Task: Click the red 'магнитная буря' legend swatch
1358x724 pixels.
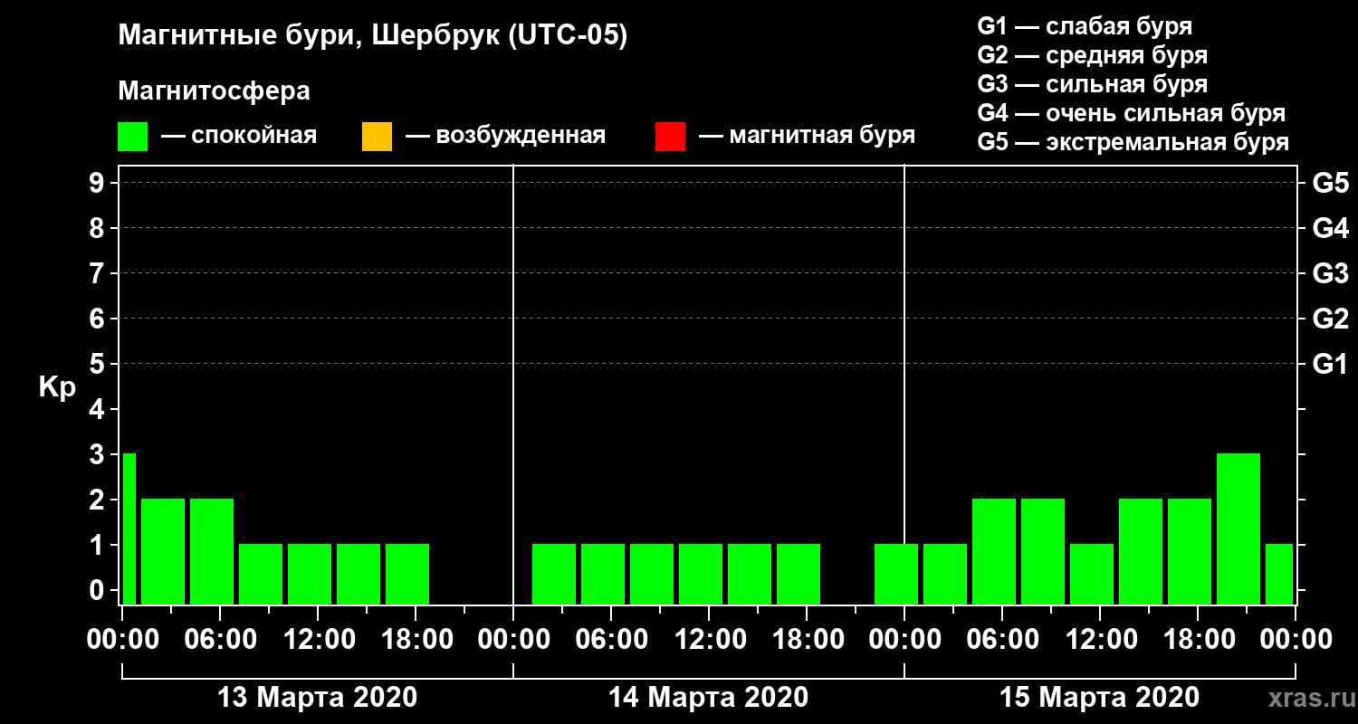Action: pyautogui.click(x=670, y=137)
